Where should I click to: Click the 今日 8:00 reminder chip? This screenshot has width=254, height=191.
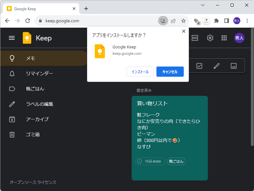(150, 161)
